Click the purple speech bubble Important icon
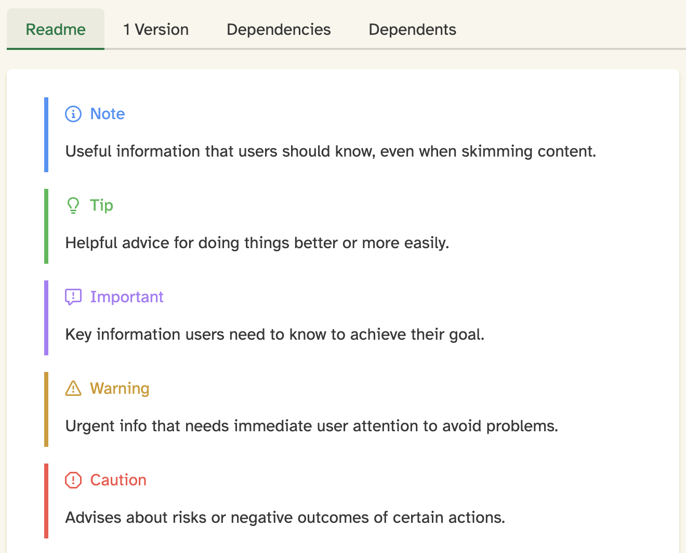The height and width of the screenshot is (553, 686). point(73,297)
